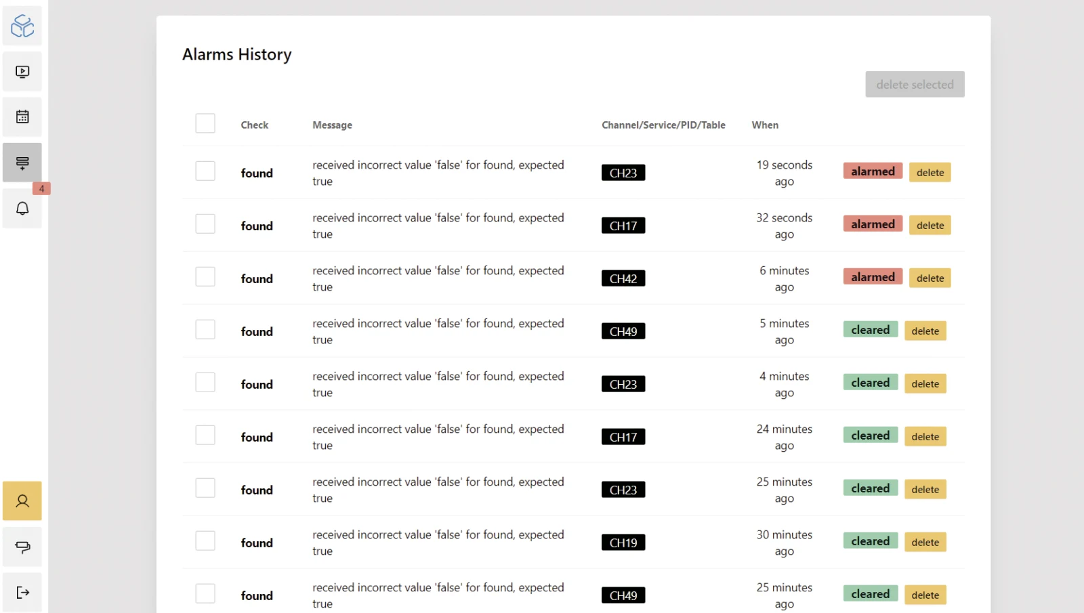
Task: Click the cube logo icon in the sidebar
Action: [x=22, y=26]
